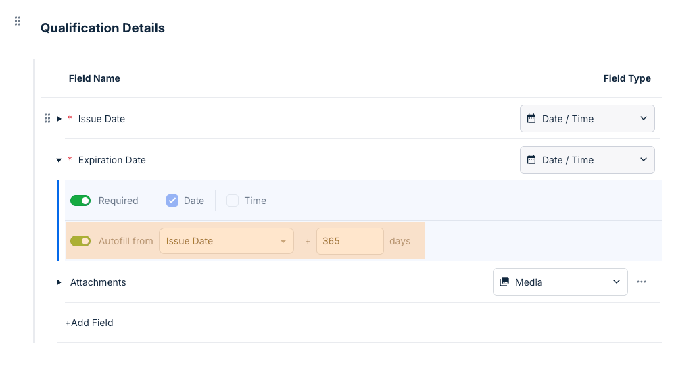
Task: Expand the Attachments field row
Action: point(59,282)
